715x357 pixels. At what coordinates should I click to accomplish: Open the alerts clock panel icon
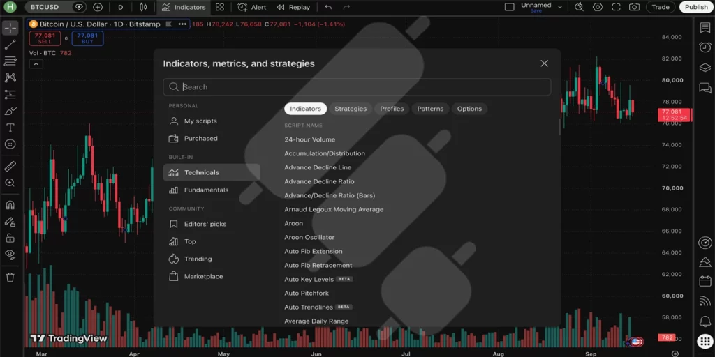coord(705,47)
